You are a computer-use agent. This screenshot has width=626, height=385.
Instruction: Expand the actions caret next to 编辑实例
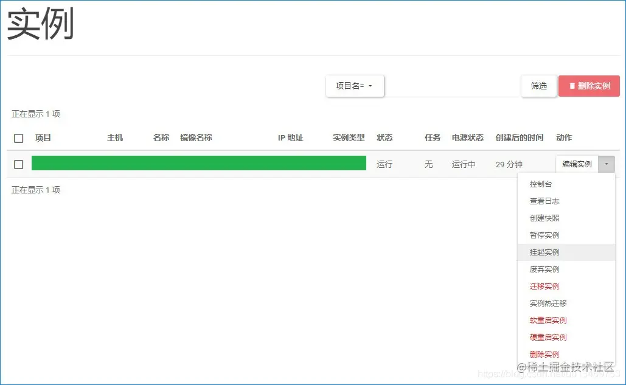click(607, 164)
